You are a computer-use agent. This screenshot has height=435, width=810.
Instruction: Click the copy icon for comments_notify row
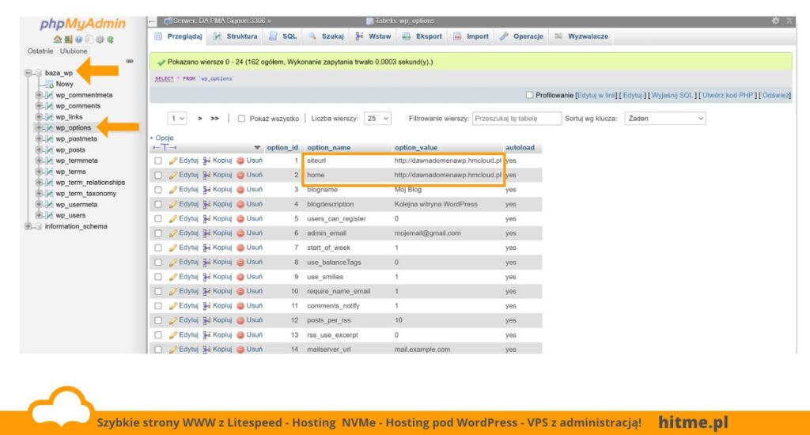point(206,306)
